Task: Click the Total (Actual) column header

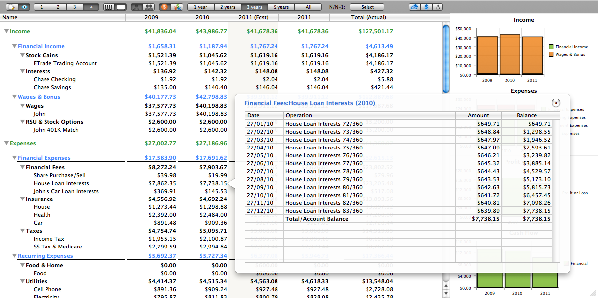Action: click(x=368, y=17)
